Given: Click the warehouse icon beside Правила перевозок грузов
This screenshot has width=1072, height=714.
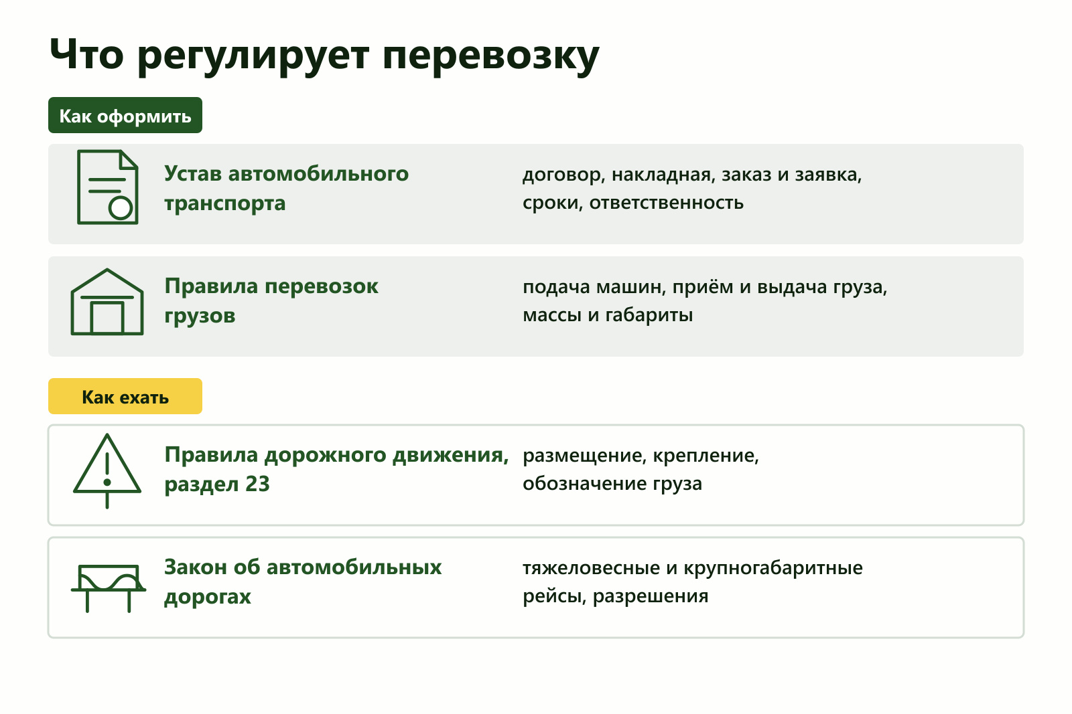Looking at the screenshot, I should [107, 302].
